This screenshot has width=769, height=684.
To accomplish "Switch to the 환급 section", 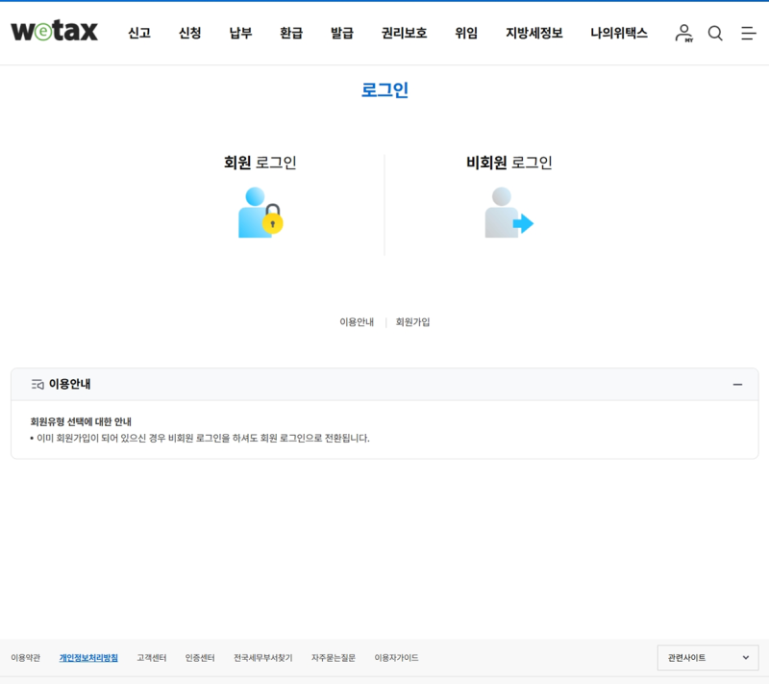I will [x=290, y=32].
